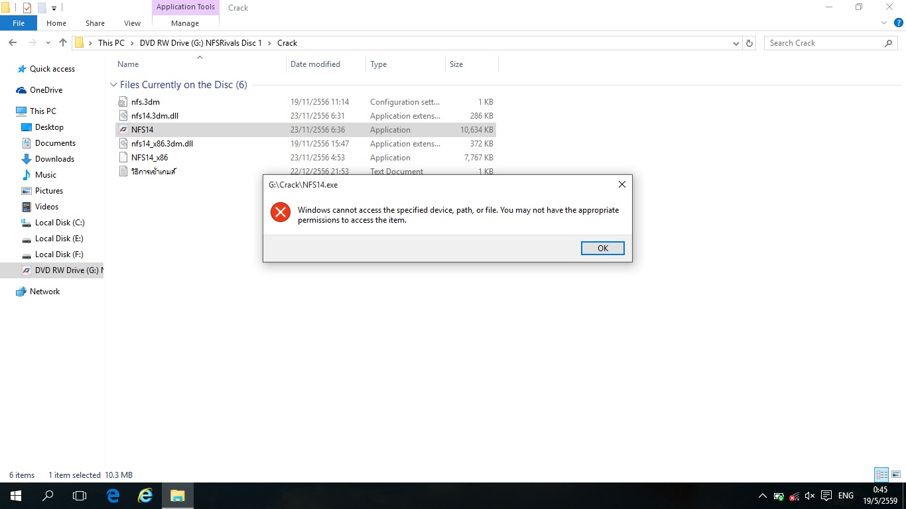Image resolution: width=906 pixels, height=509 pixels.
Task: Click the Up directory arrow
Action: pos(63,43)
